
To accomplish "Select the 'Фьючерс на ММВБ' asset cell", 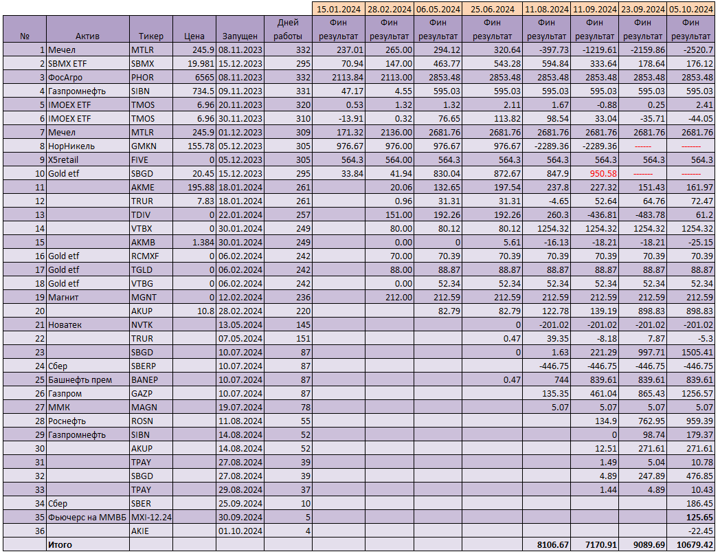I will [x=88, y=518].
